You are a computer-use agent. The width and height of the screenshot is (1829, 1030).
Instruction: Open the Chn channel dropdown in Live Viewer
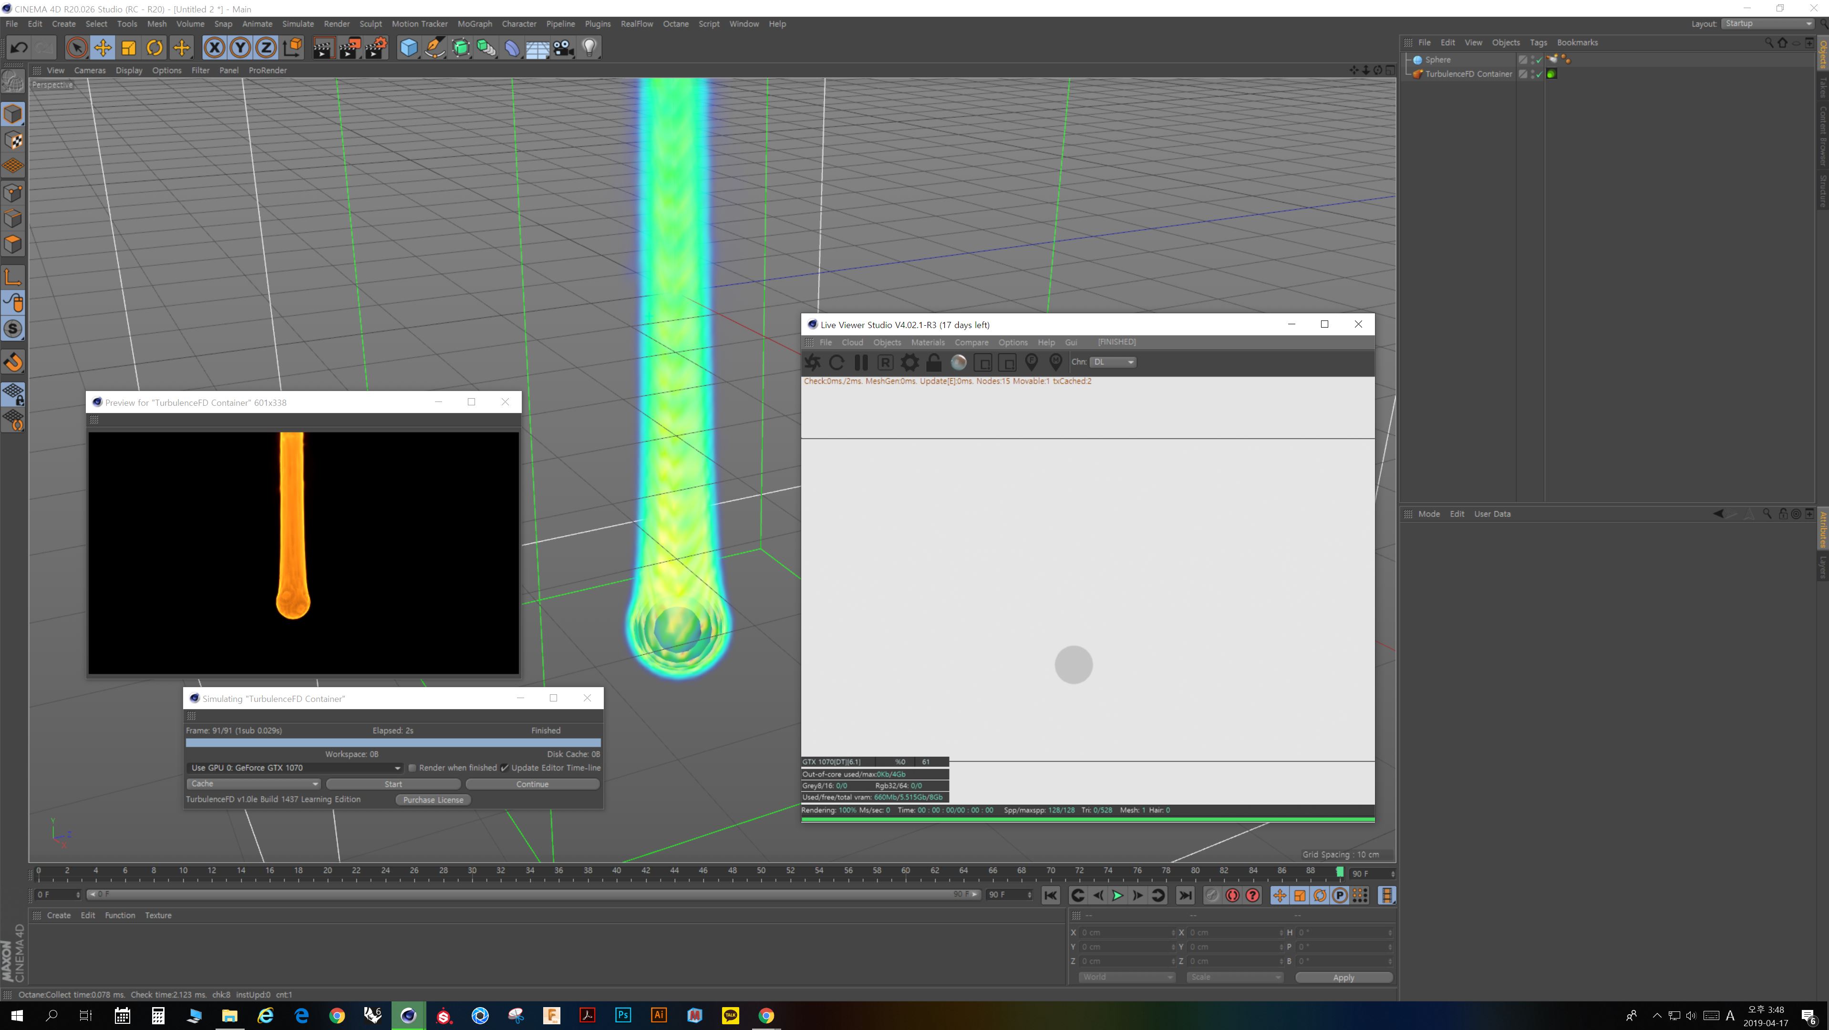(1113, 362)
